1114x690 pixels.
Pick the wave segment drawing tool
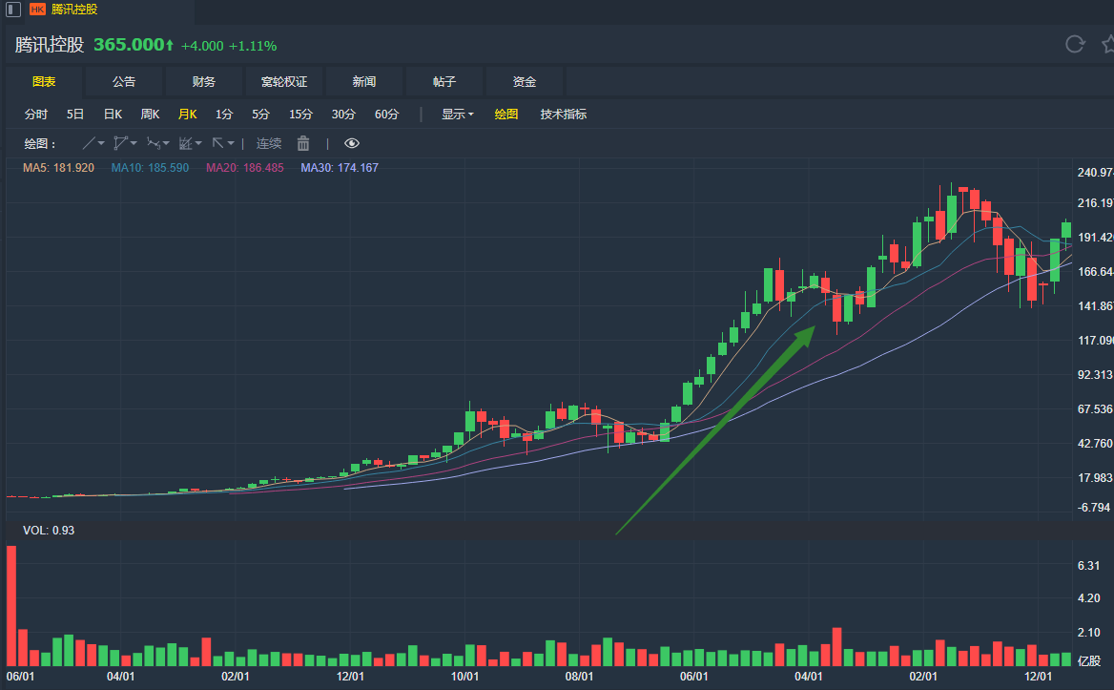pyautogui.click(x=155, y=143)
